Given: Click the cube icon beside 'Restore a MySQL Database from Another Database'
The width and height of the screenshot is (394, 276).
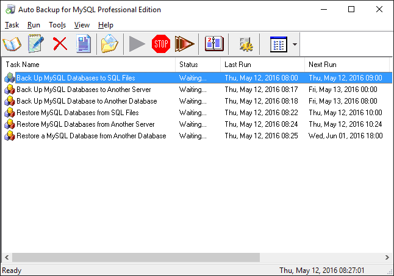Looking at the screenshot, I should pos(10,135).
